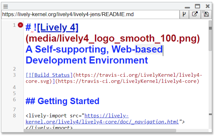Click the README.md URL path field

point(90,15)
